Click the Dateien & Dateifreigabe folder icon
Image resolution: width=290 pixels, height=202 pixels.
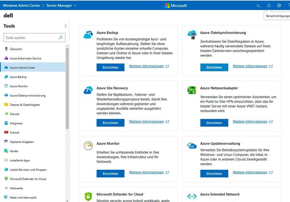pyautogui.click(x=6, y=105)
